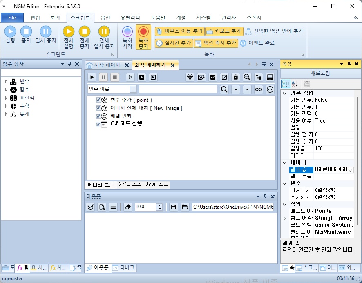Click the filled check-all icon

[x=212, y=77]
